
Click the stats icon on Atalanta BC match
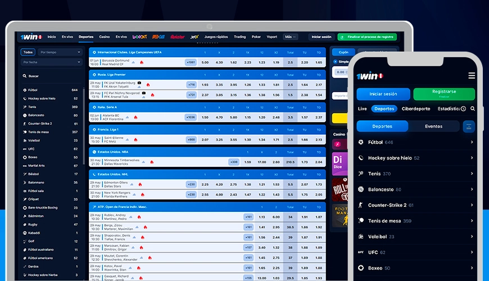point(127,117)
